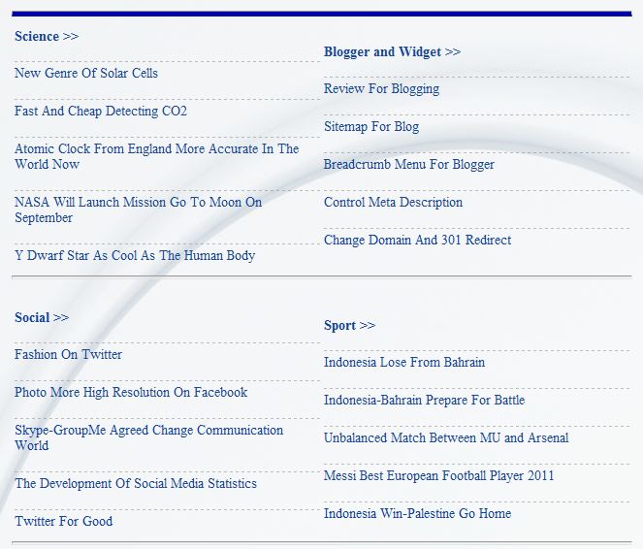643x549 pixels.
Task: Open Fast And Cheap Detecting CO2 article
Action: pos(101,112)
